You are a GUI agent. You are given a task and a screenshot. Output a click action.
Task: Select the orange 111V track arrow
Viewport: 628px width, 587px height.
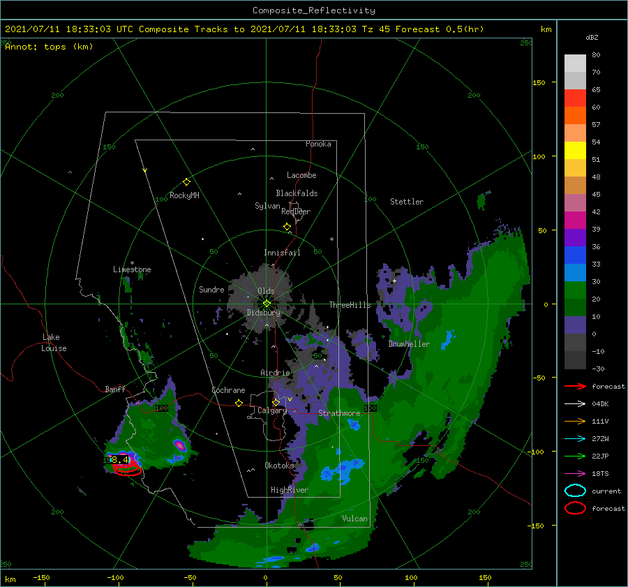click(575, 421)
